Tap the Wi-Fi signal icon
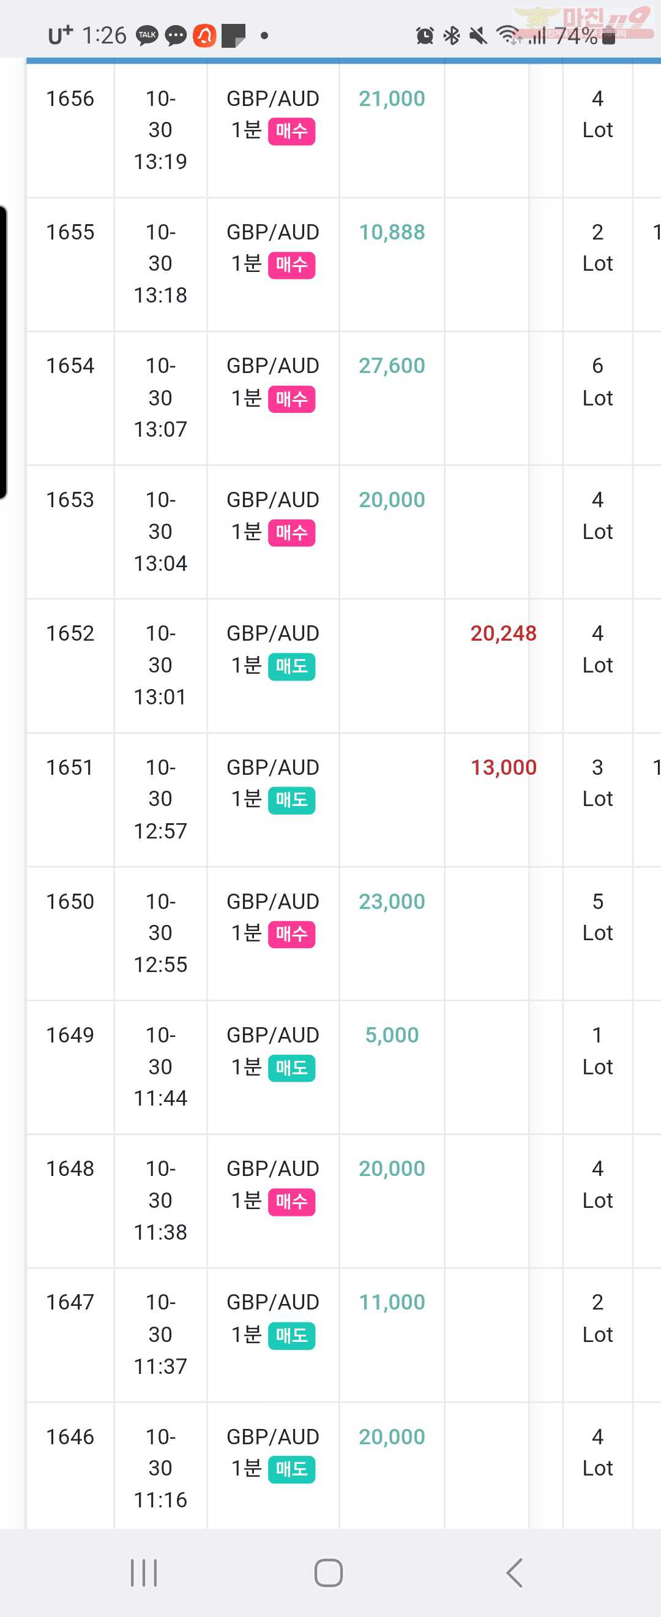 tap(508, 35)
